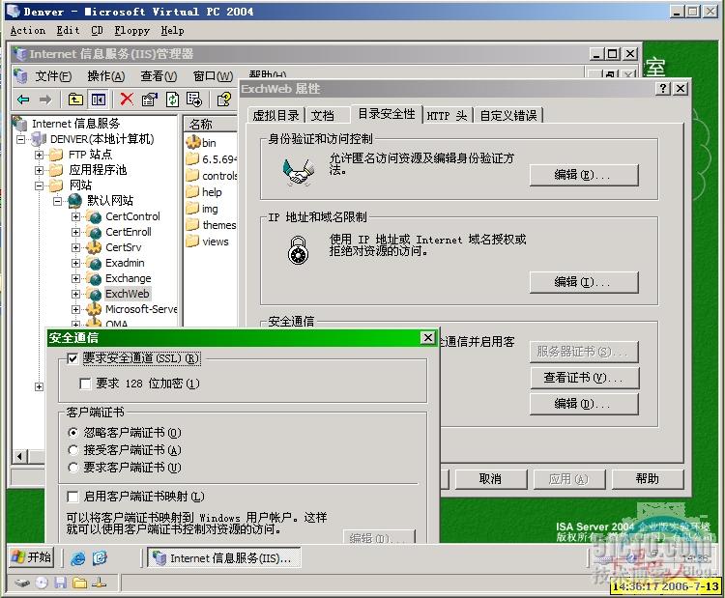Switch to the 自定义错误 tab
The width and height of the screenshot is (725, 598).
click(x=508, y=116)
